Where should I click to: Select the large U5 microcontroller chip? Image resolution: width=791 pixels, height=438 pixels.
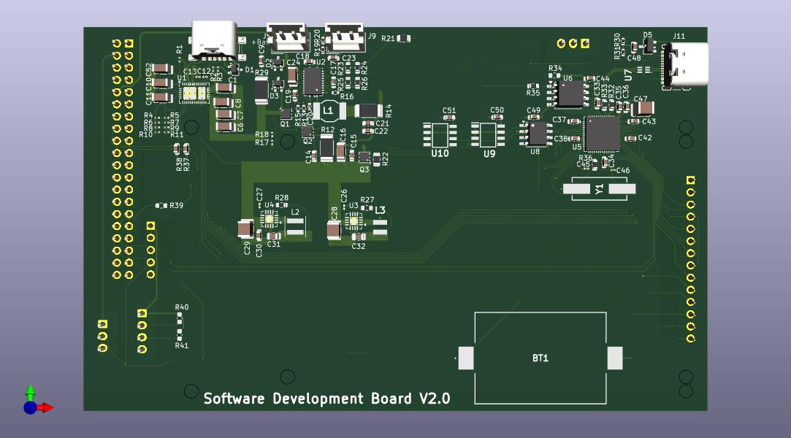(601, 134)
